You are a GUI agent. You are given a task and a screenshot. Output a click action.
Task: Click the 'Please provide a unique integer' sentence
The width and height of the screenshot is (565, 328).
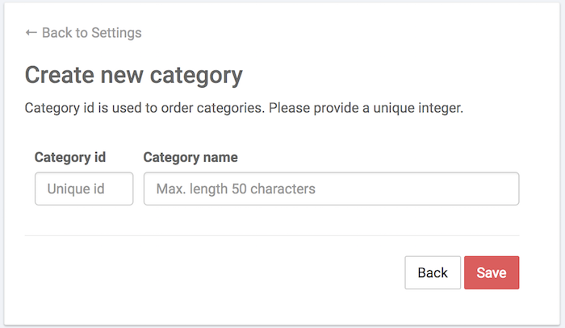[366, 108]
